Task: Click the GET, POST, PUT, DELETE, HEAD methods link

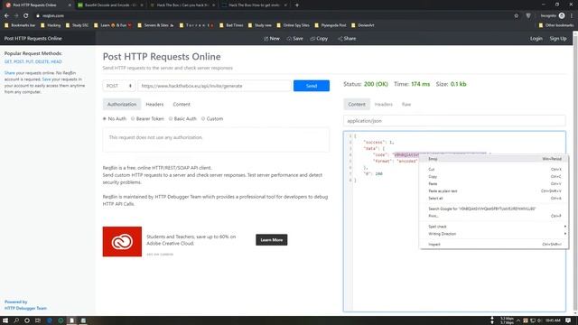Action: coord(33,61)
